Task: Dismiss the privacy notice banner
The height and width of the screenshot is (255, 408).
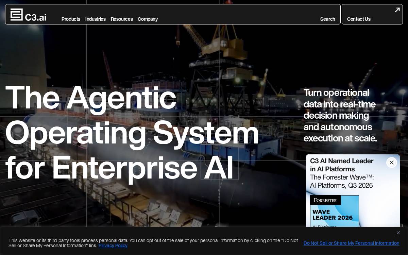Action: pyautogui.click(x=398, y=233)
